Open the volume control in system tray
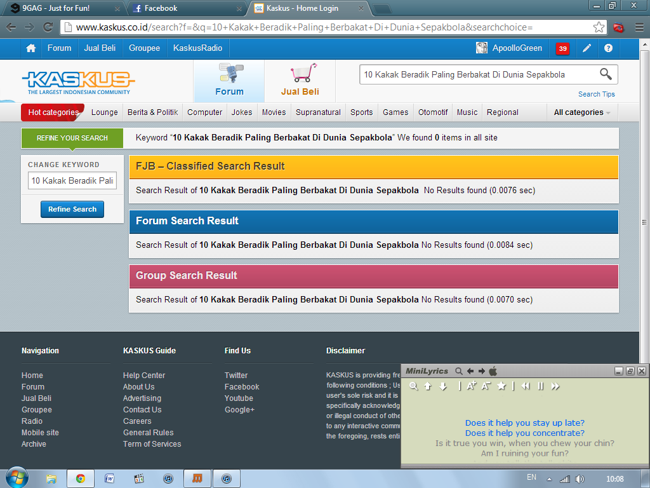650x488 pixels. pos(580,479)
